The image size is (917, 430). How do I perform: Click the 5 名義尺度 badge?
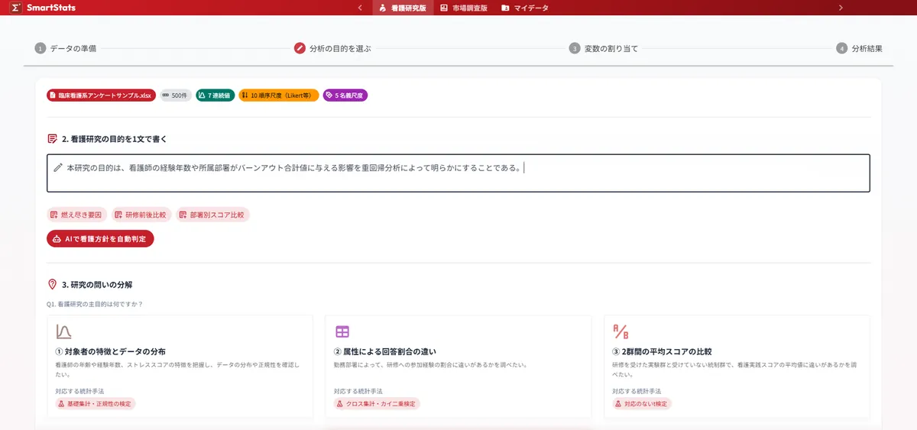coord(345,95)
